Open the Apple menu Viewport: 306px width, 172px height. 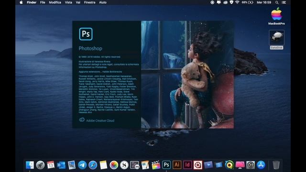tap(21, 2)
